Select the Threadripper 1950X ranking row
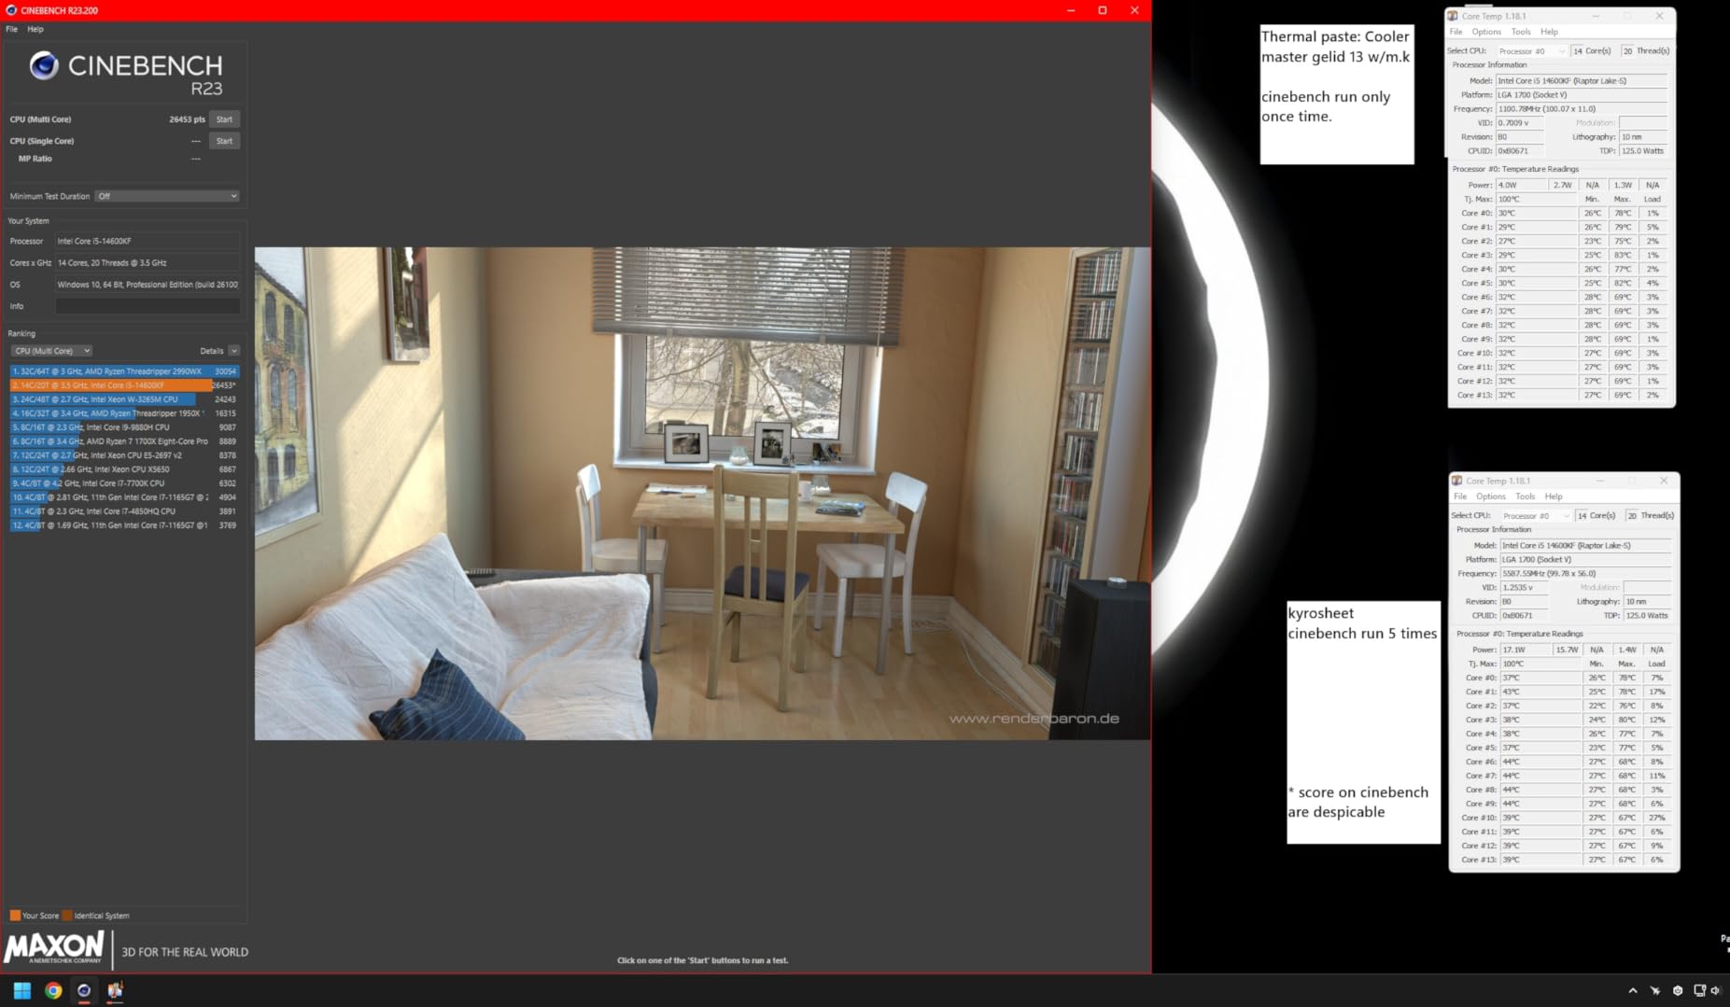This screenshot has width=1730, height=1007. point(124,413)
